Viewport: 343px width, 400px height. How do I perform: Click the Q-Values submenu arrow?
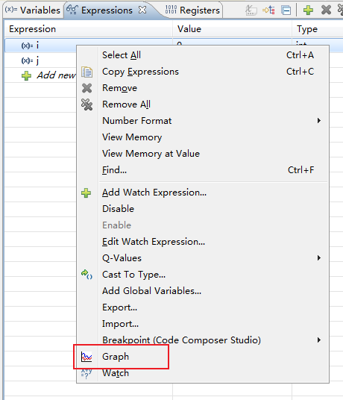coord(319,258)
